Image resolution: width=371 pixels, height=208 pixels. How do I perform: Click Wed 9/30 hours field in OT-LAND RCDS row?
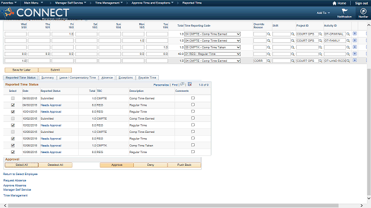16,61
